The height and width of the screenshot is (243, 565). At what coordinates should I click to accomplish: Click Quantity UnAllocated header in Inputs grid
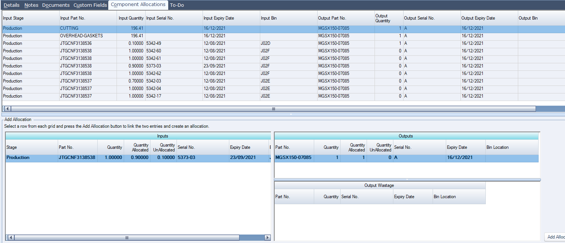163,147
